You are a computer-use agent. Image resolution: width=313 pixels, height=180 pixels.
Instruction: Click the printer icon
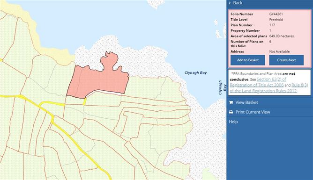(231, 112)
